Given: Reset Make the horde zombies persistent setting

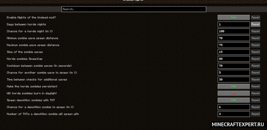Looking at the screenshot, I should pos(256,86).
